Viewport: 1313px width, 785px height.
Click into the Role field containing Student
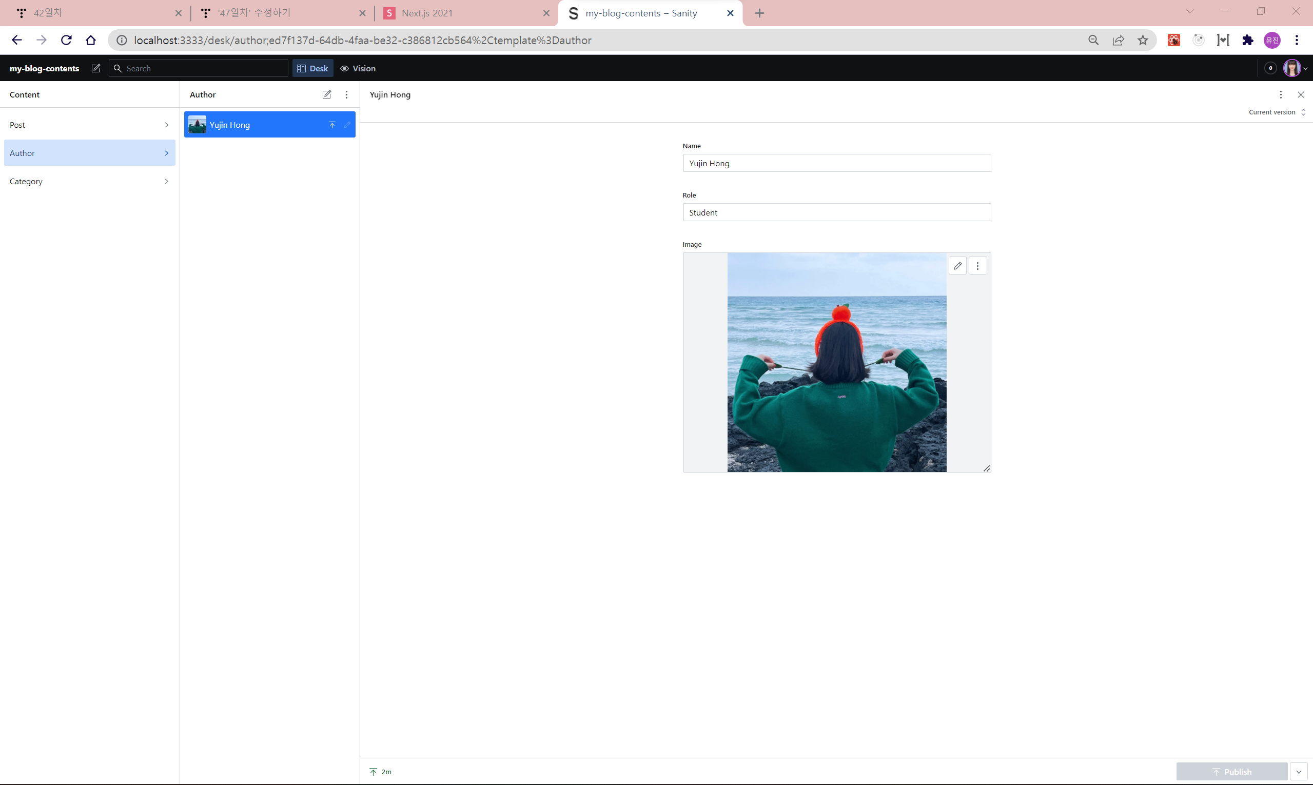click(x=836, y=212)
